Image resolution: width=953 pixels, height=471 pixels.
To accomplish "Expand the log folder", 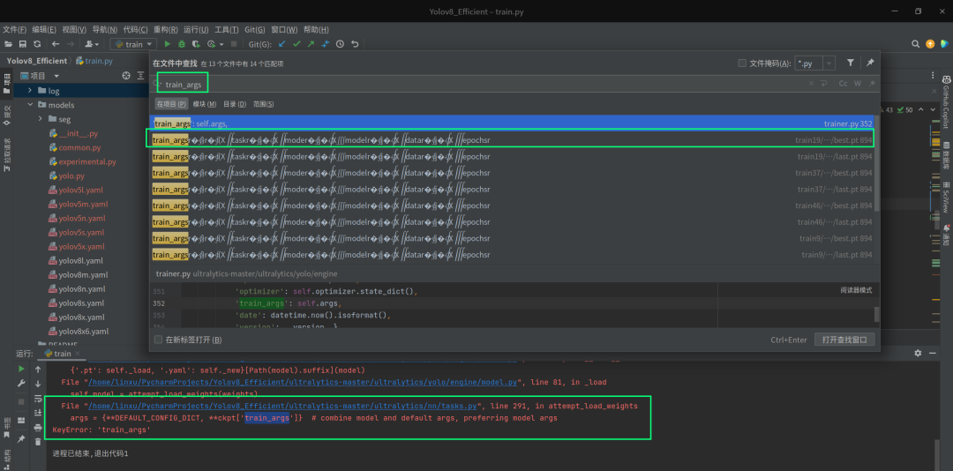I will [x=30, y=91].
